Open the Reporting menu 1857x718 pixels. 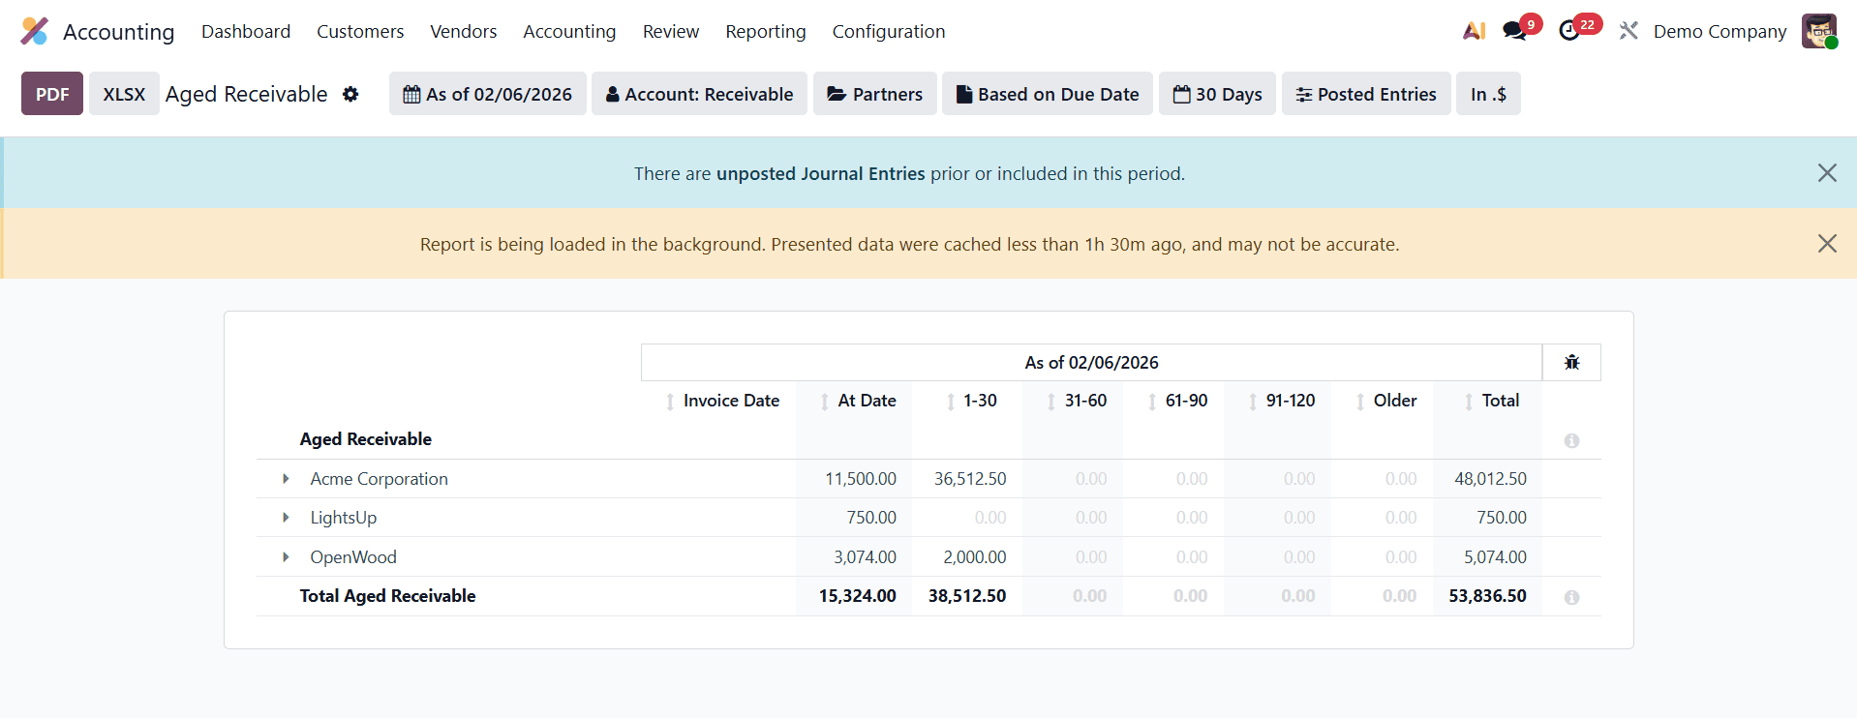765,31
